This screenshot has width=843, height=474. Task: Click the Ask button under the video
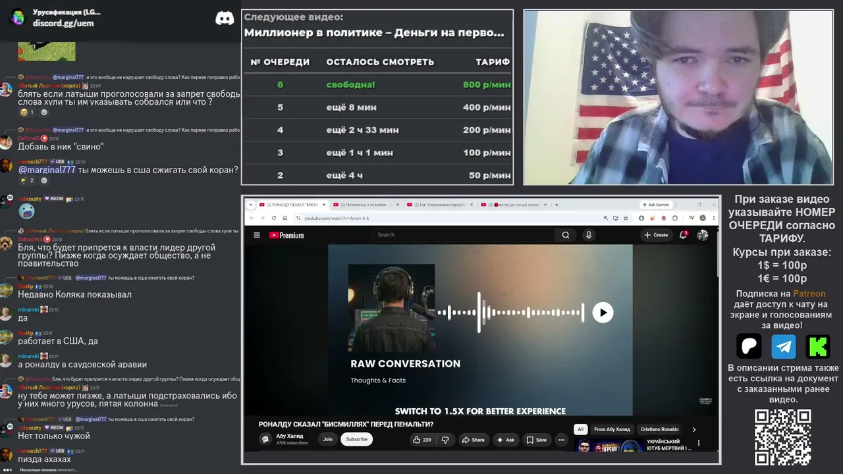pos(505,440)
